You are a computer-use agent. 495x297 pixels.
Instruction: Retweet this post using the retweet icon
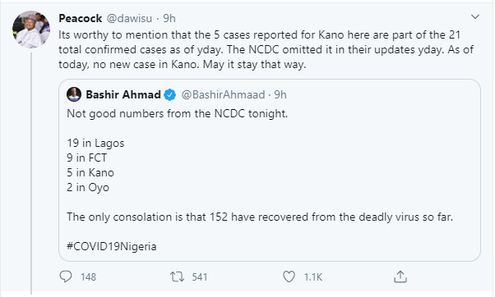(x=177, y=276)
